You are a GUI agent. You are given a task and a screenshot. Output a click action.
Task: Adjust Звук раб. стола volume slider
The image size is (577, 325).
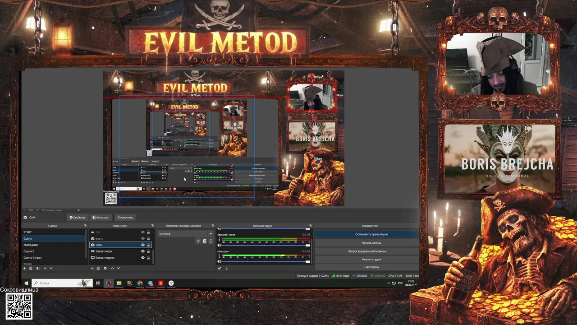(x=266, y=245)
